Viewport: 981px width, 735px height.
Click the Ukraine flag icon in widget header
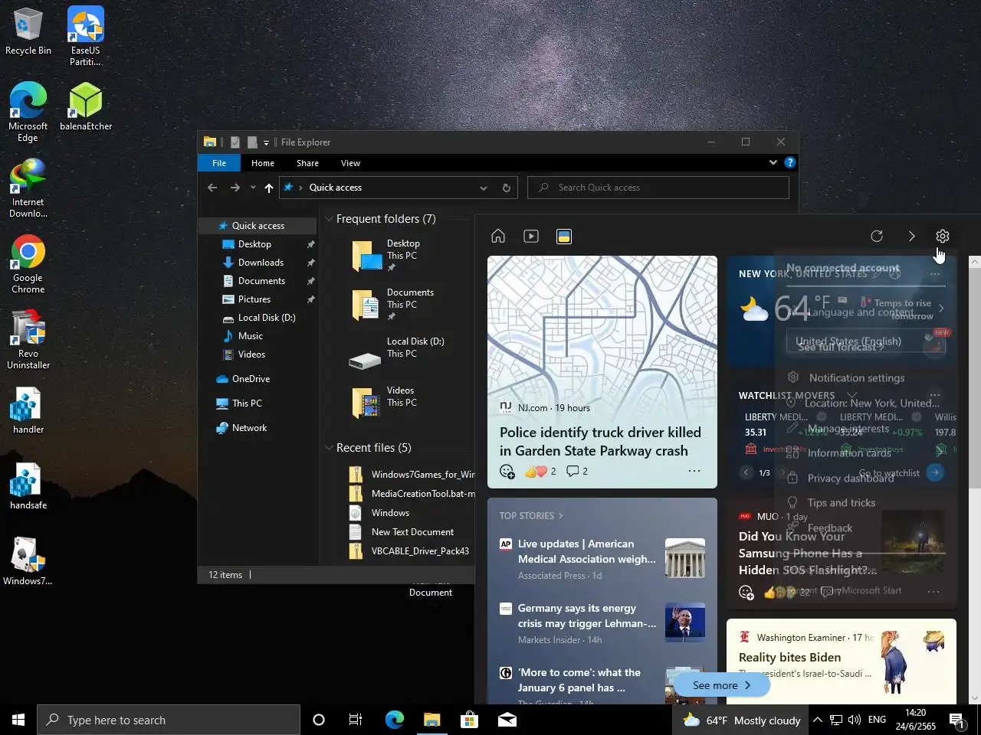coord(564,236)
